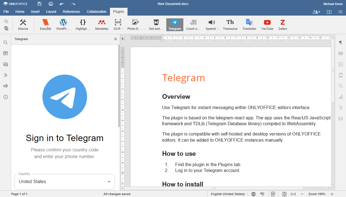This screenshot has height=197, width=346.
Task: Open About info icon in sidebar
Action: click(6, 97)
